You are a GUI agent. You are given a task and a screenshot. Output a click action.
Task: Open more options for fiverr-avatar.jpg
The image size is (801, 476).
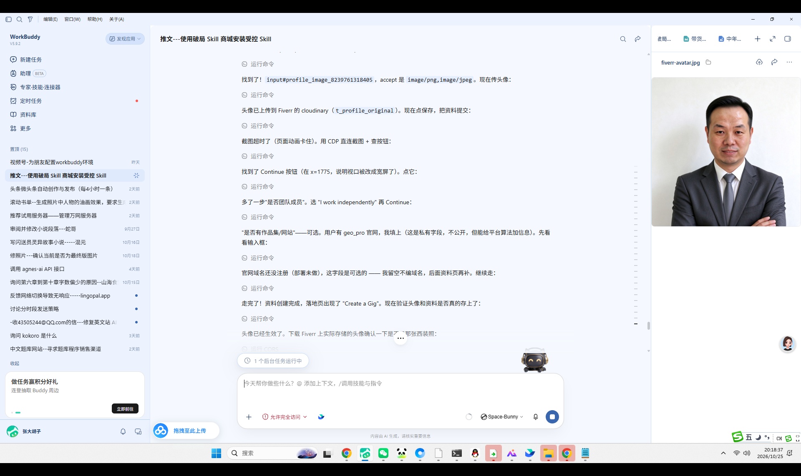(x=789, y=62)
